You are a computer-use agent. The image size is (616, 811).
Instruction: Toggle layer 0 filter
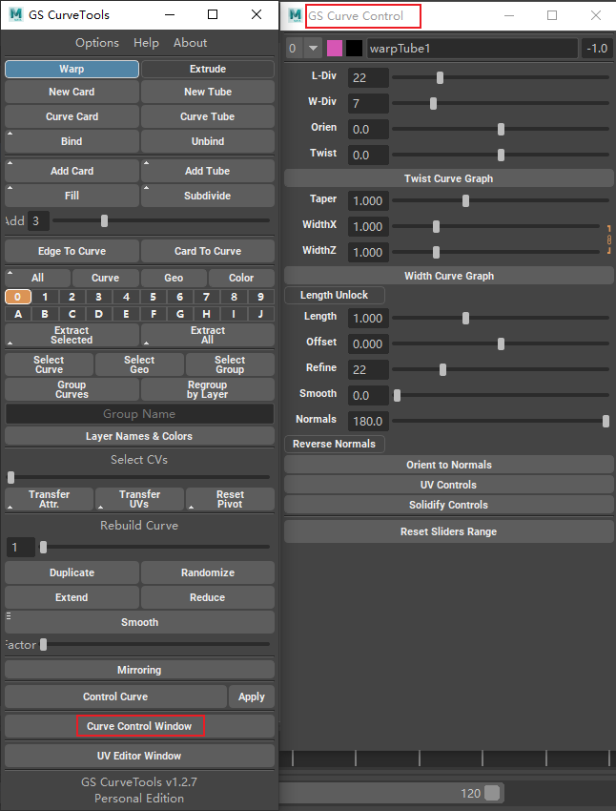pos(18,297)
